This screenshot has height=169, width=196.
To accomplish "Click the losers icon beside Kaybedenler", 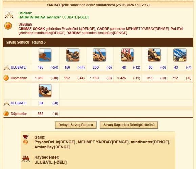I will [26, 159].
